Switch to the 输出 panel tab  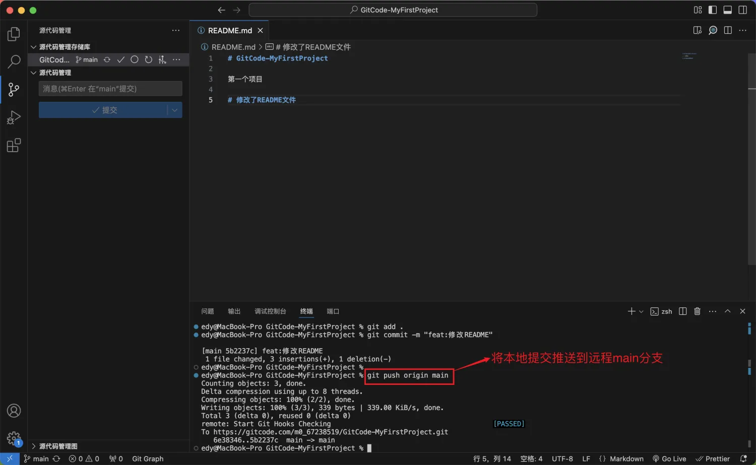click(x=234, y=311)
